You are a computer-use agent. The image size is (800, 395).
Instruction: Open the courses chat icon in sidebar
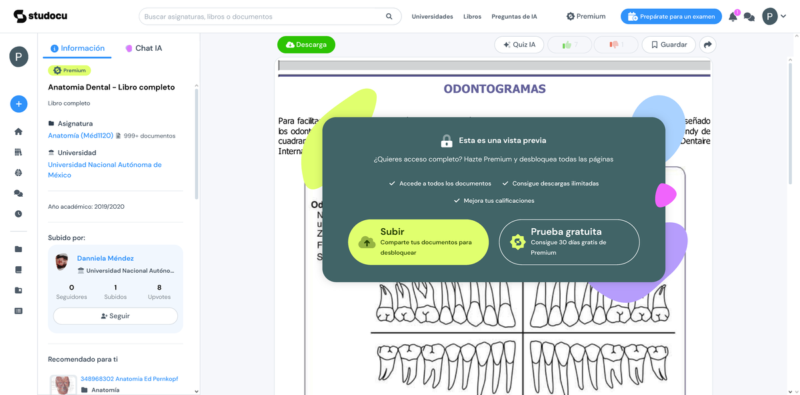click(x=18, y=193)
